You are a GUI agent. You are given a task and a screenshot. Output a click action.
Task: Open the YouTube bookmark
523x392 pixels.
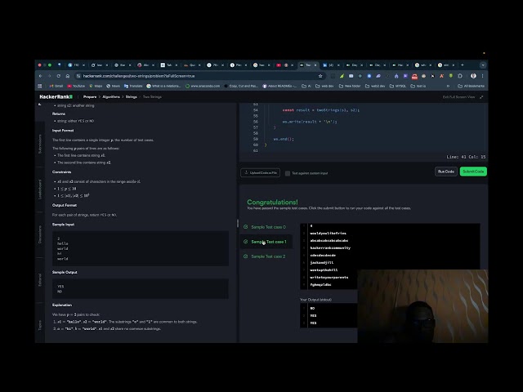click(77, 86)
